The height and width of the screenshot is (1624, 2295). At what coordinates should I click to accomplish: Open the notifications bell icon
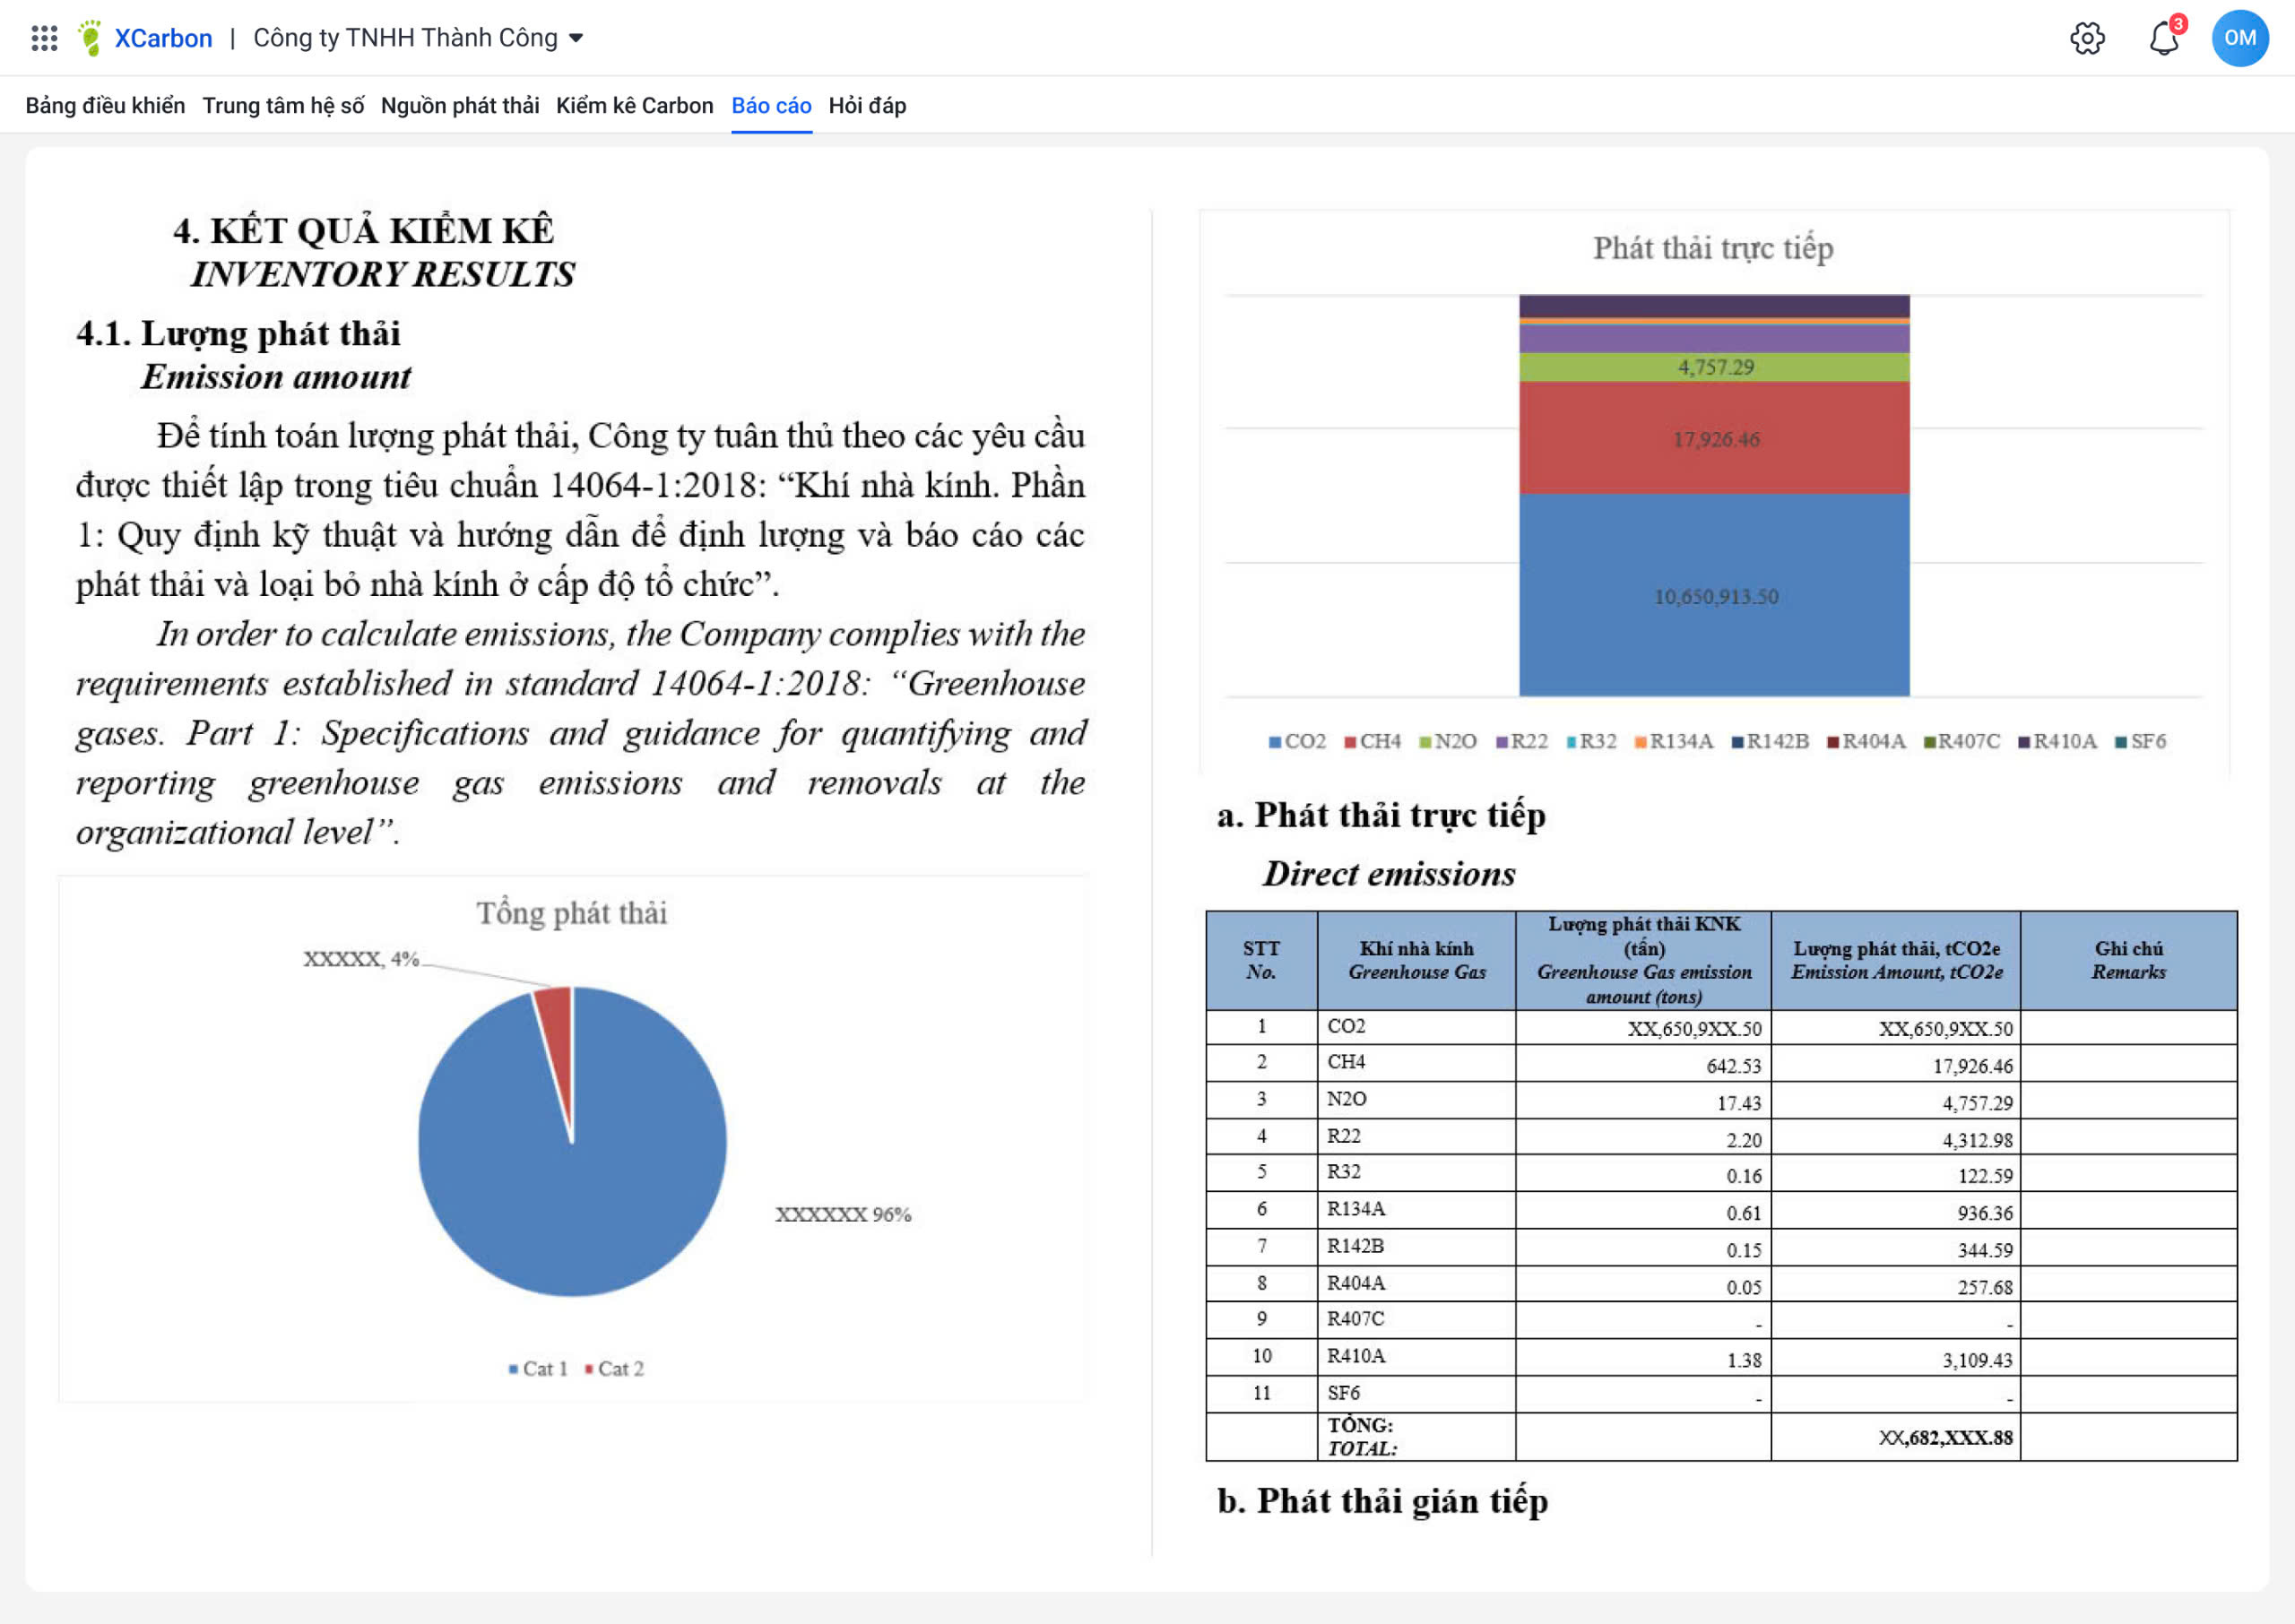coord(2163,38)
